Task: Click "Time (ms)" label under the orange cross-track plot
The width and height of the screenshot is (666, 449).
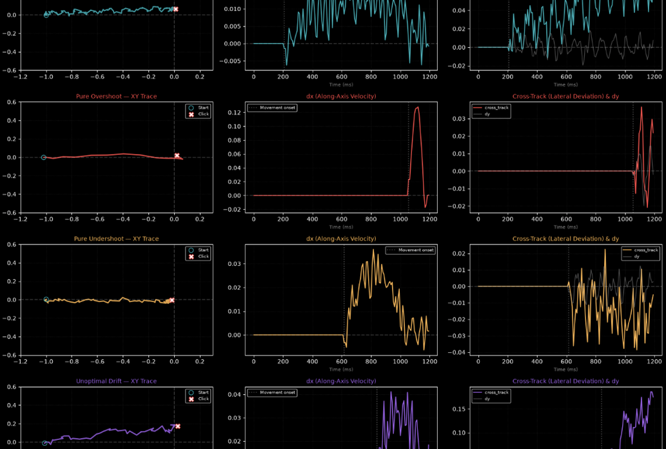Action: (x=566, y=370)
